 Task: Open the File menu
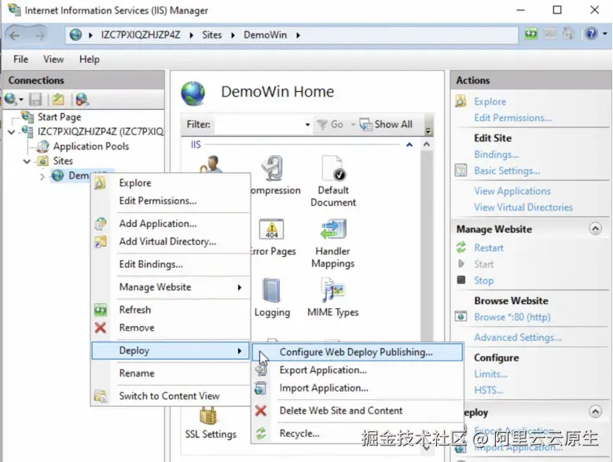point(20,60)
